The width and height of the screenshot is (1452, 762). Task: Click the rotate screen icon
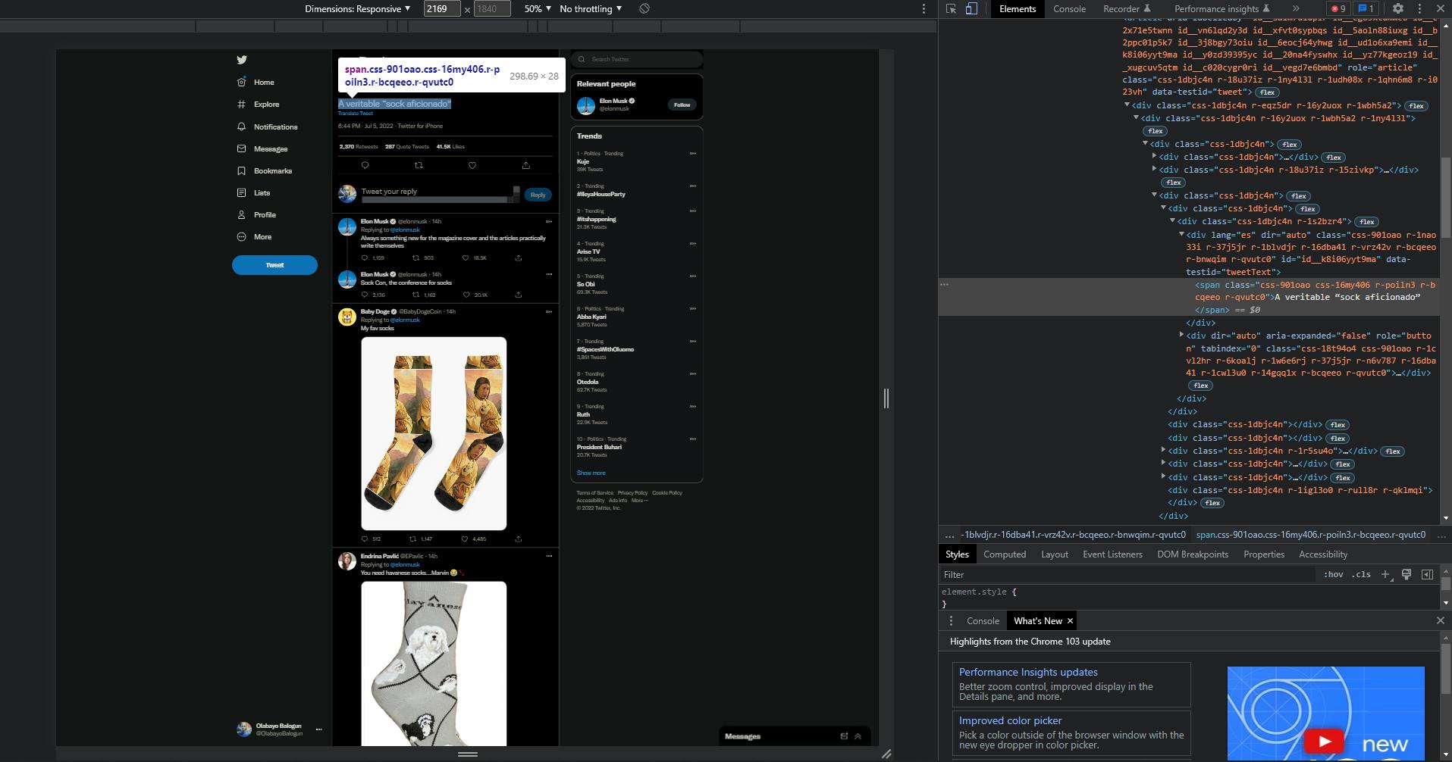tap(644, 8)
